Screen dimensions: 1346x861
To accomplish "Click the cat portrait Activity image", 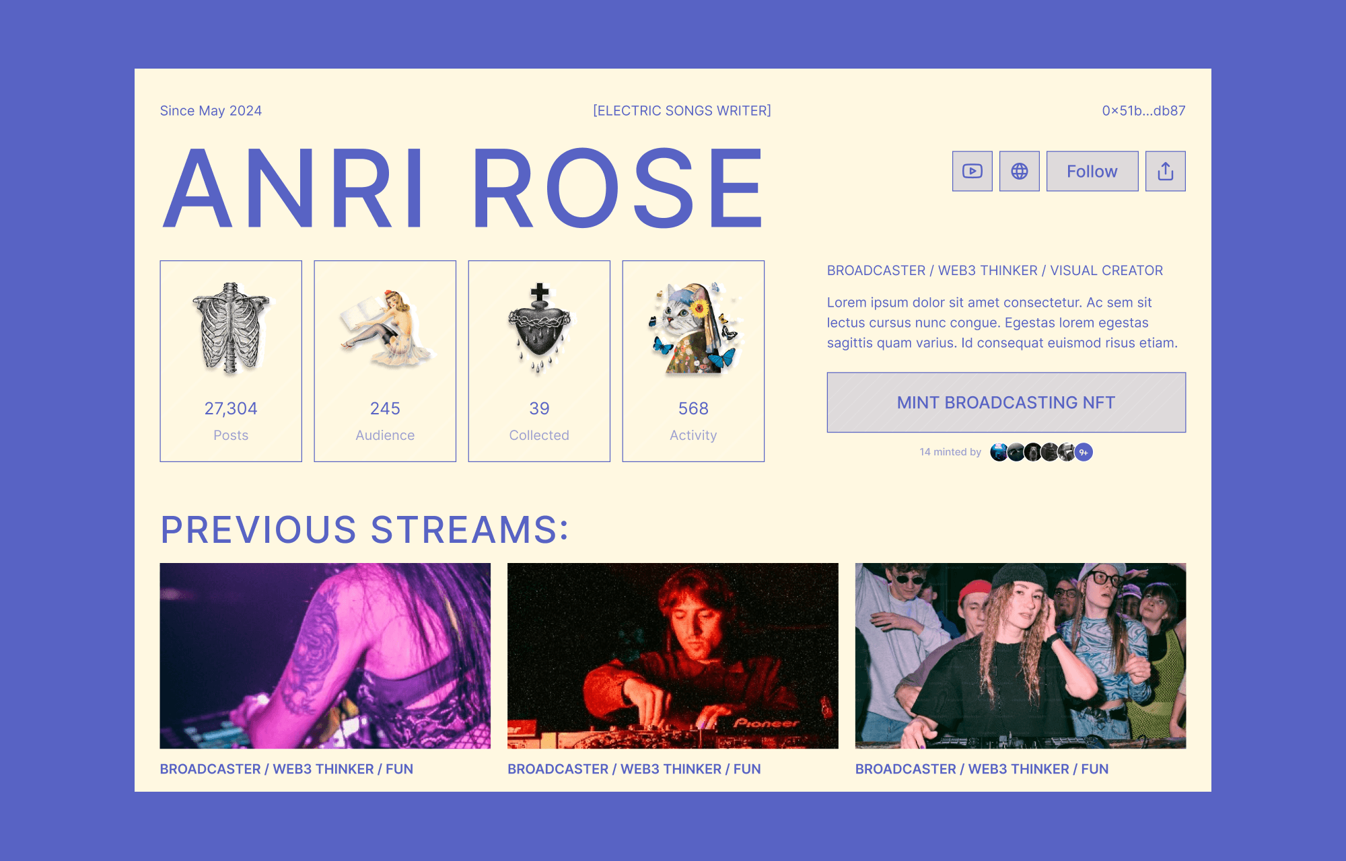I will [693, 328].
